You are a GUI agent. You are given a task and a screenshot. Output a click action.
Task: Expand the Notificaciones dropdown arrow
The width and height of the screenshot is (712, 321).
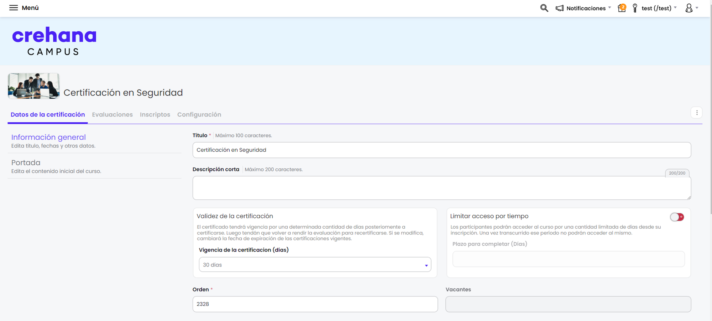tap(609, 8)
